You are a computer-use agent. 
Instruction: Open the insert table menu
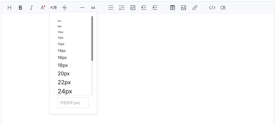[x=173, y=8]
